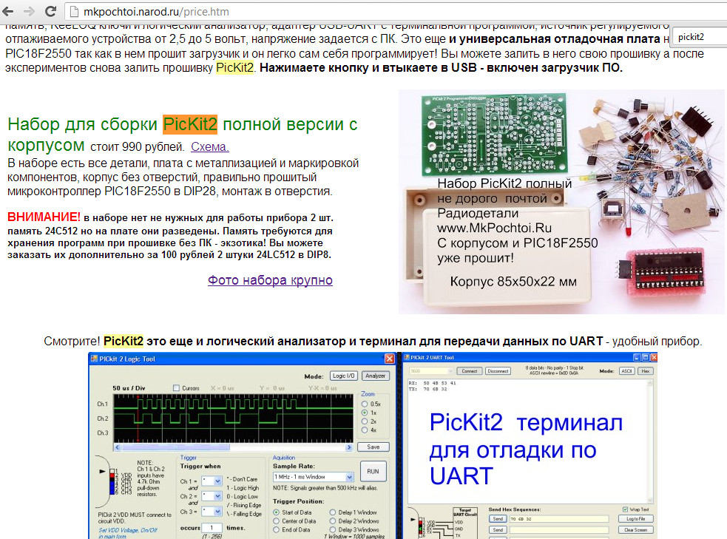Toggle the Wrap Text checkbox

626,509
